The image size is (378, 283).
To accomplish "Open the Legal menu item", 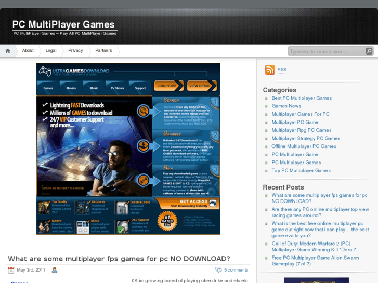I will [x=51, y=50].
